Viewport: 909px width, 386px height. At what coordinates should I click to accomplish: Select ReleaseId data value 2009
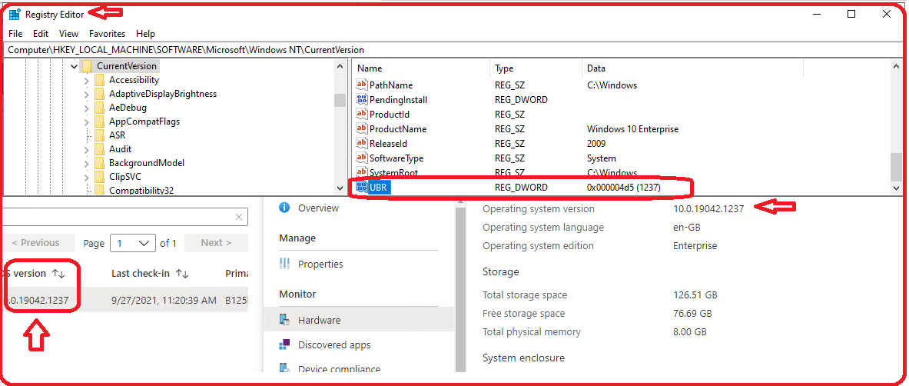click(x=596, y=143)
